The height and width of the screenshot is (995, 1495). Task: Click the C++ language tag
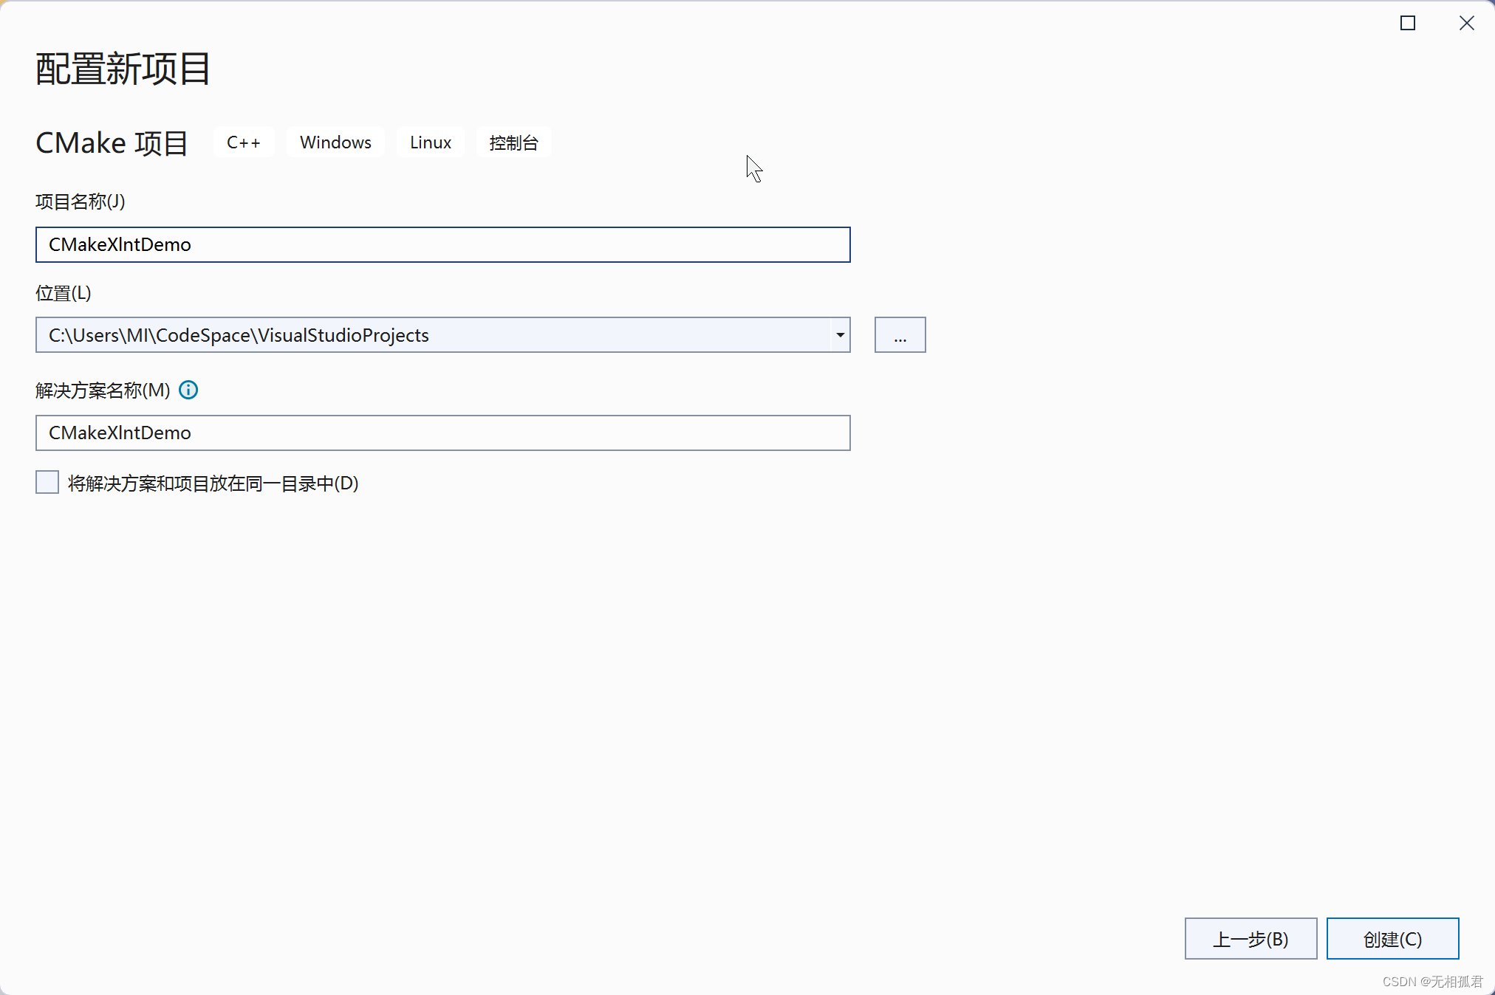pos(244,142)
